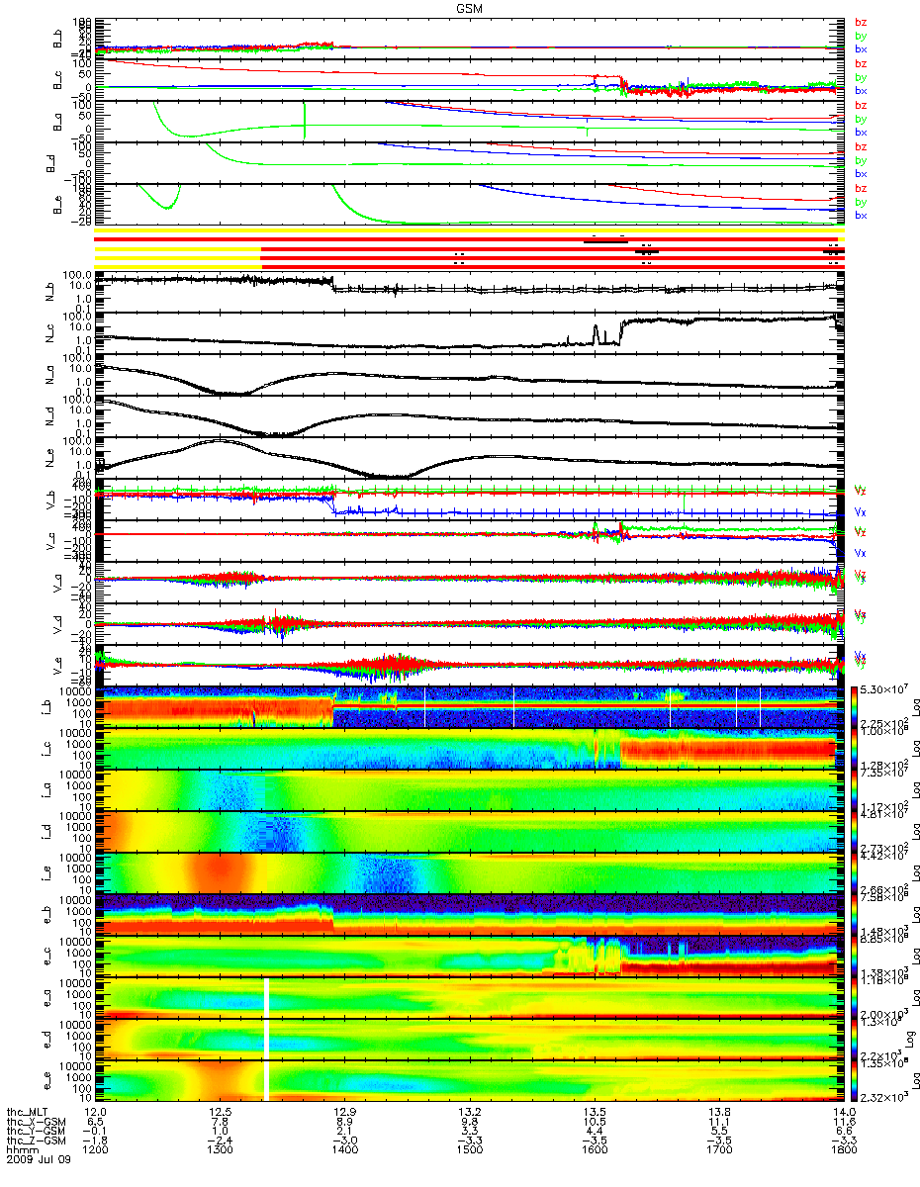Click Vx legend of V_b panel
The height and width of the screenshot is (1187, 920).
pyautogui.click(x=861, y=512)
